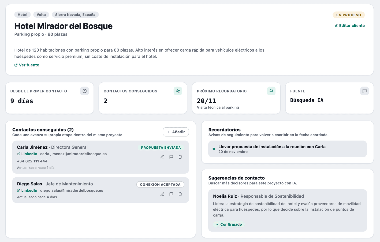Select email diego.salas@miradordelbosque.es

pyautogui.click(x=72, y=190)
